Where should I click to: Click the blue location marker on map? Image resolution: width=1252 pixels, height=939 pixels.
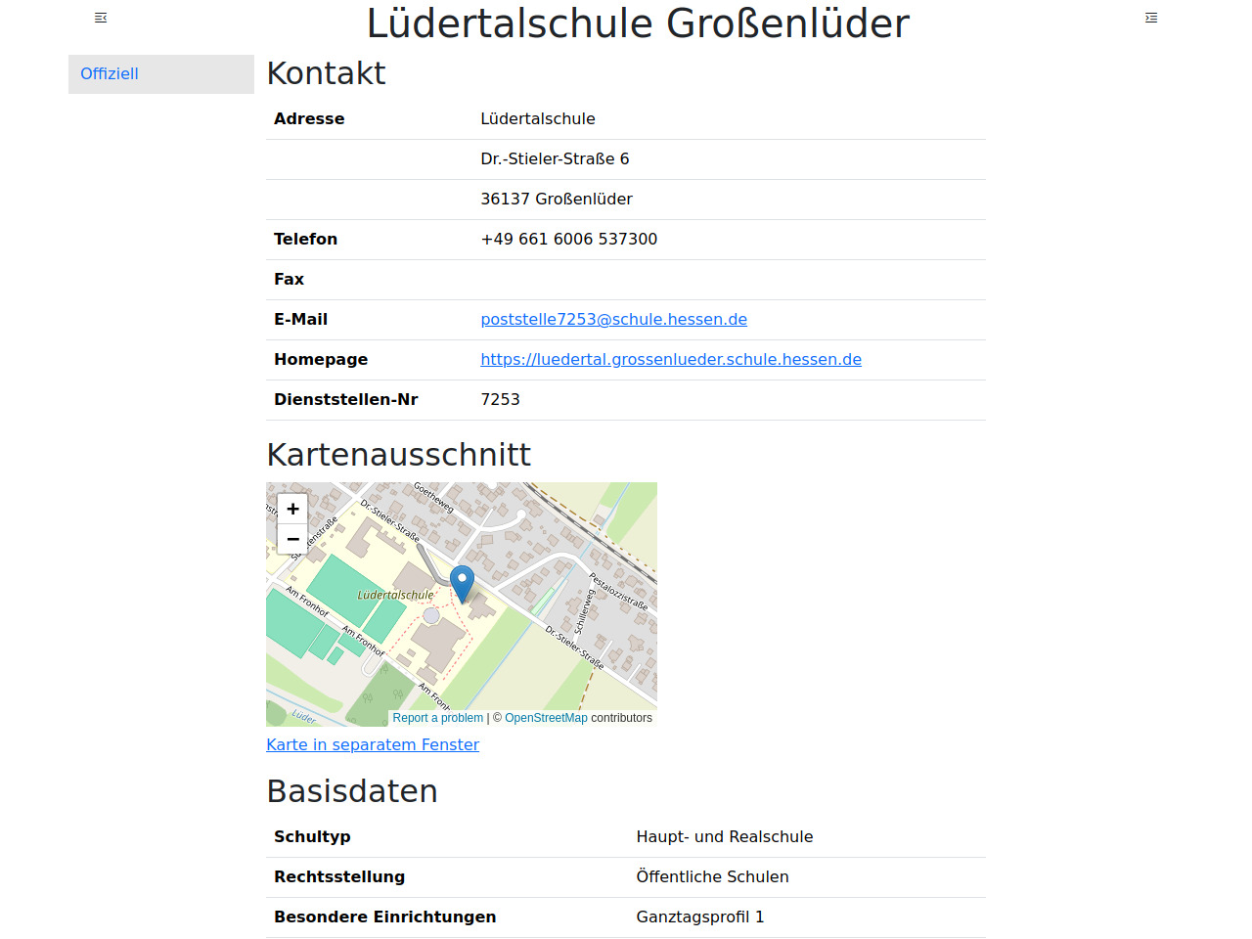coord(462,581)
